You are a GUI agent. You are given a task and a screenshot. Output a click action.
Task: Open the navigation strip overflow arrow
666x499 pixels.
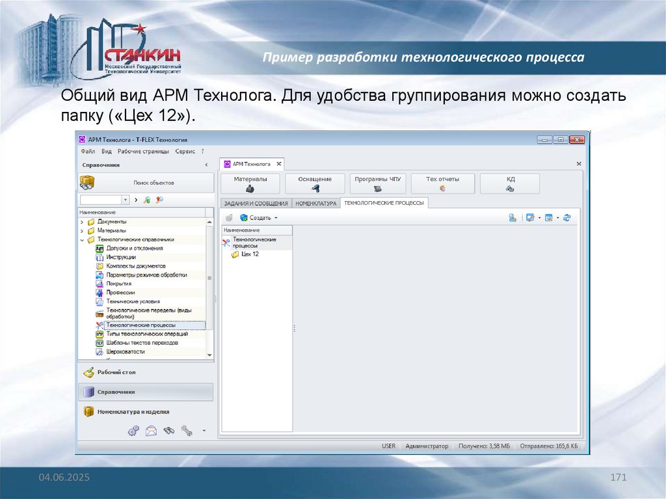tap(204, 431)
